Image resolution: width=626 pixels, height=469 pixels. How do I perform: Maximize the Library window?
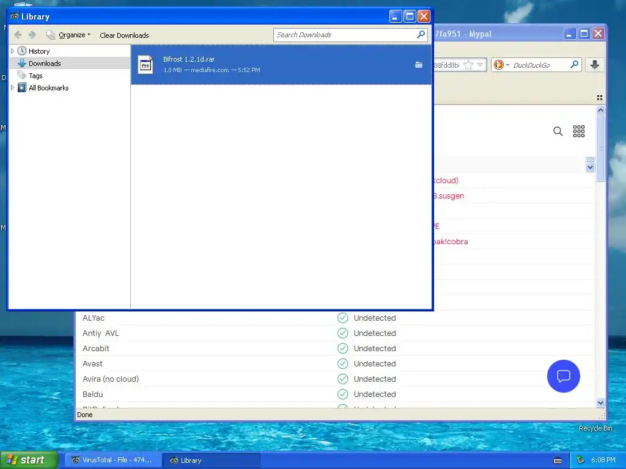pos(410,16)
